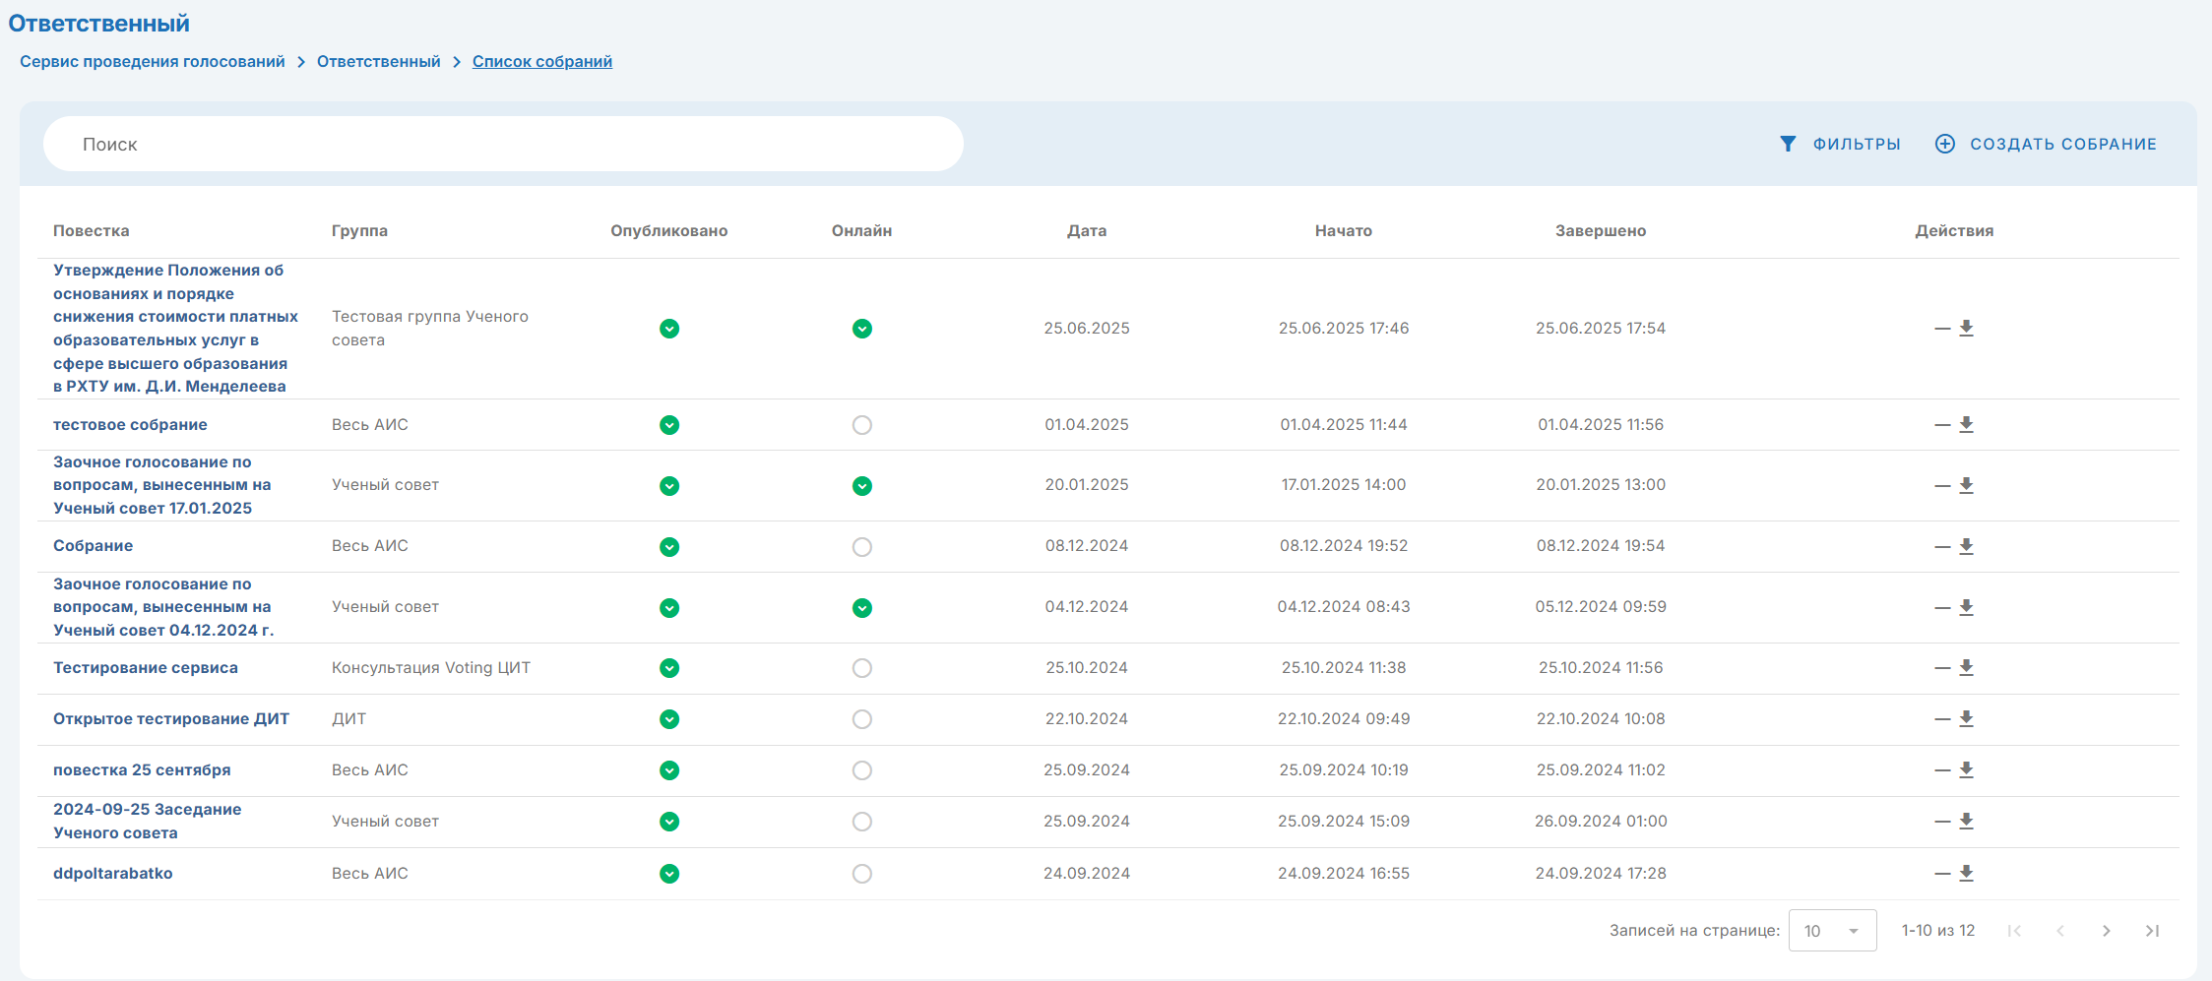Go to the next page of meetings
This screenshot has height=981, width=2212.
pyautogui.click(x=2106, y=931)
